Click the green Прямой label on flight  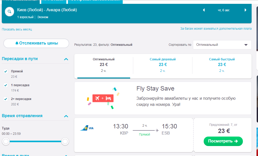pyautogui.click(x=145, y=135)
